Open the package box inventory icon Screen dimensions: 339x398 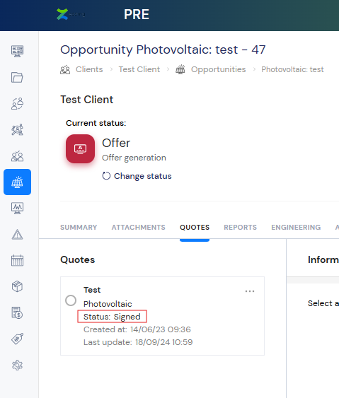(x=17, y=286)
